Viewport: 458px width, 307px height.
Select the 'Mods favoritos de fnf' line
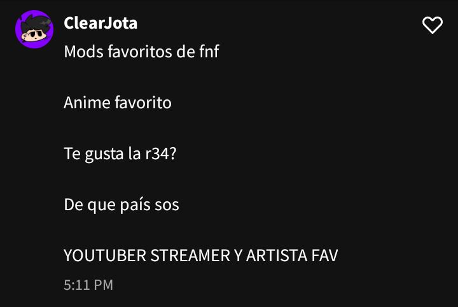(141, 52)
